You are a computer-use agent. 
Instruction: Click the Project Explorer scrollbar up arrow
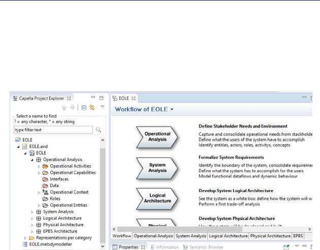103,140
